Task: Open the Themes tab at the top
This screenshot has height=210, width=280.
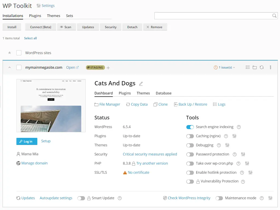Action: [53, 16]
